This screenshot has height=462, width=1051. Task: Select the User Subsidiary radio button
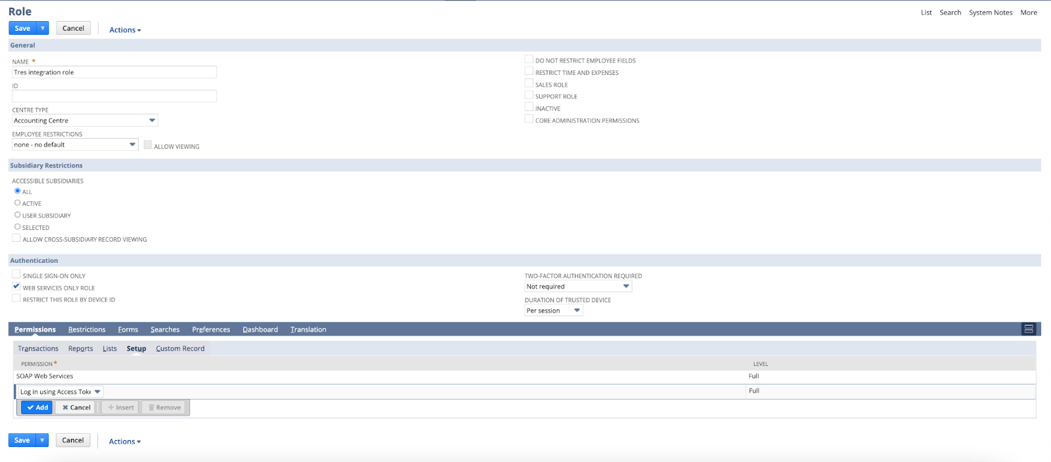click(18, 215)
